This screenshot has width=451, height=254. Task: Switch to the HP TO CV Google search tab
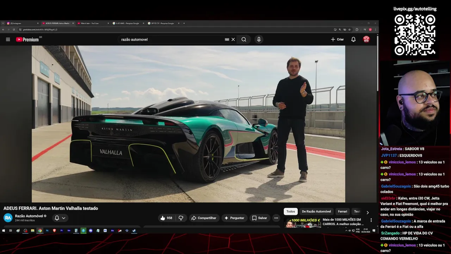[x=162, y=23]
